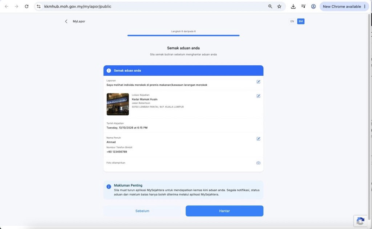Click the 'Langkah 6 daripada 6' step label

[183, 31]
